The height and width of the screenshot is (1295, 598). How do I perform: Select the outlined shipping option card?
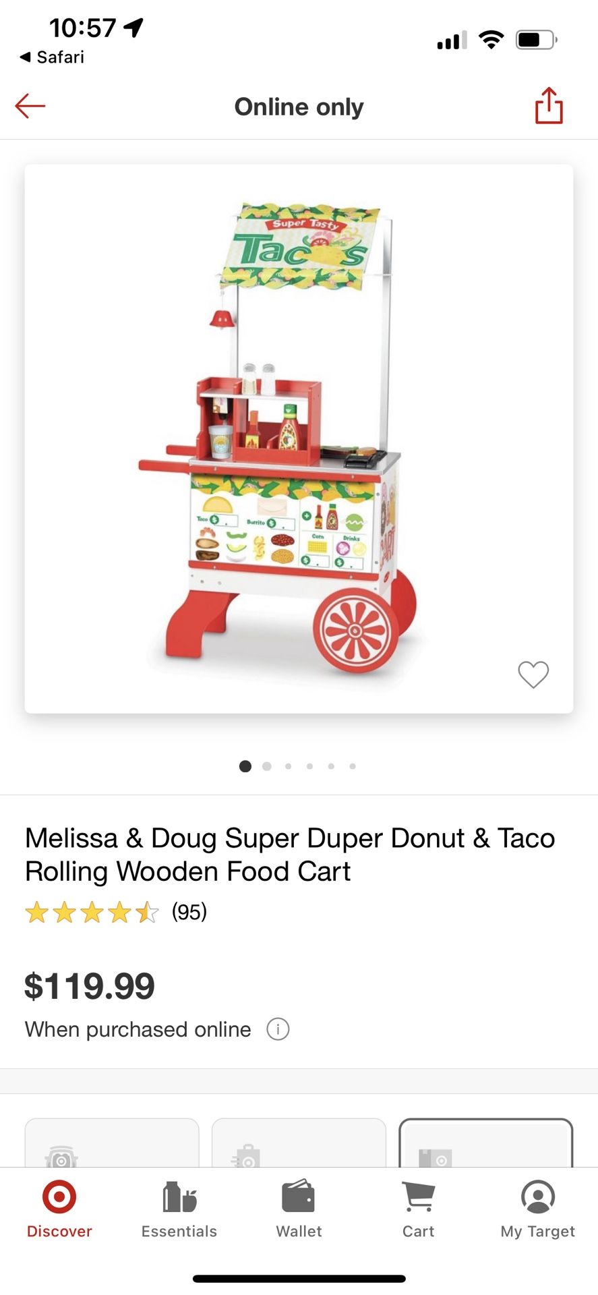485,1143
